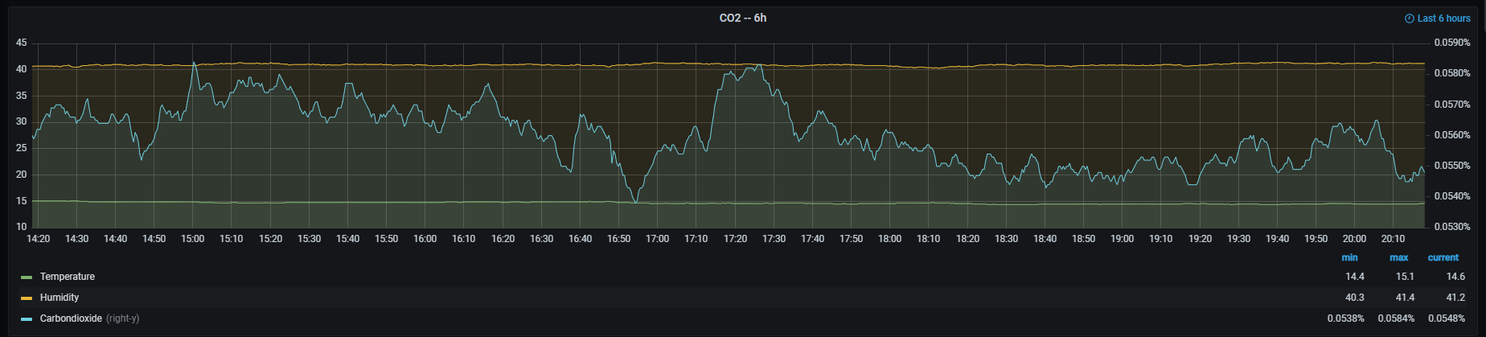
Task: Click the cyan Carbondioxide legend color line
Action: (27, 319)
